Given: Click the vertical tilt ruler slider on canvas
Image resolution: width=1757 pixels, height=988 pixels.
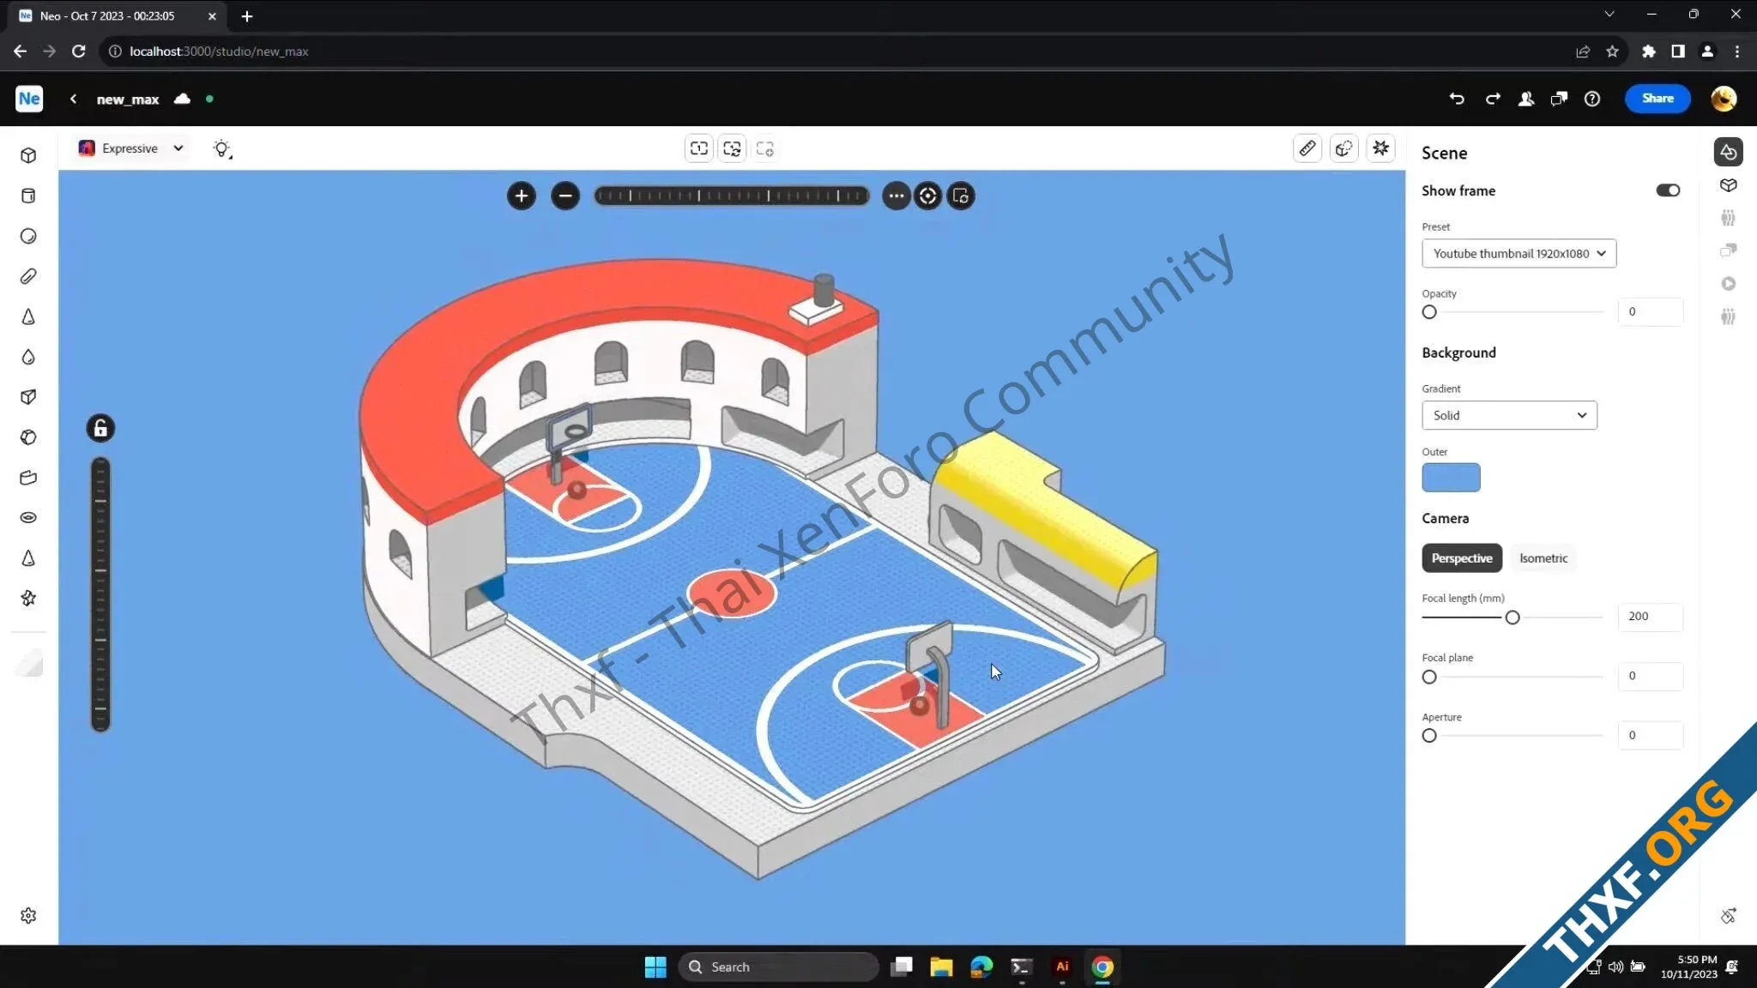Looking at the screenshot, I should (100, 594).
